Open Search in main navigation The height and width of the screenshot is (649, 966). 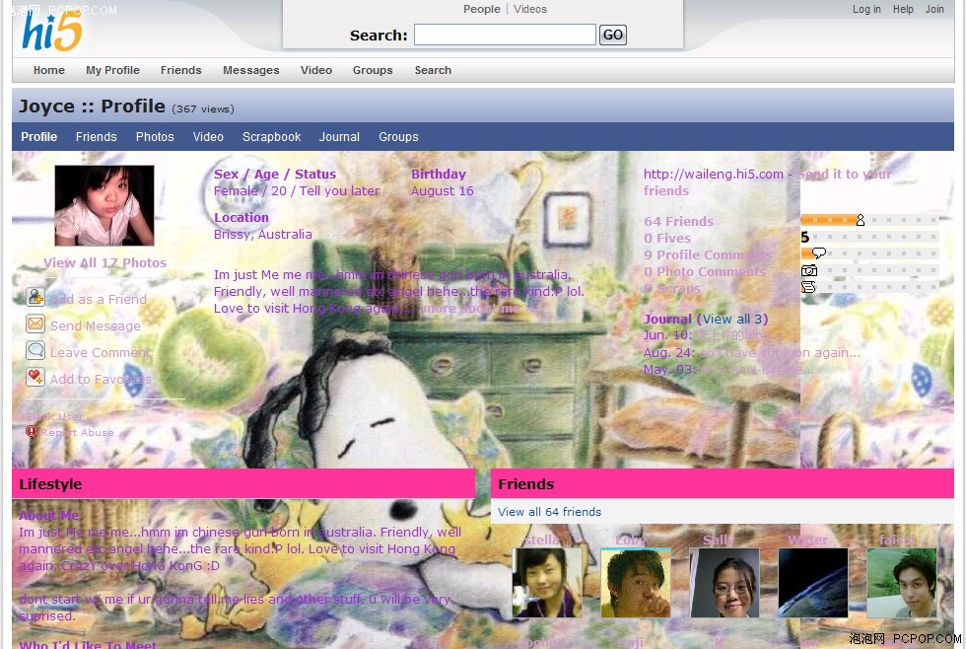pos(433,70)
